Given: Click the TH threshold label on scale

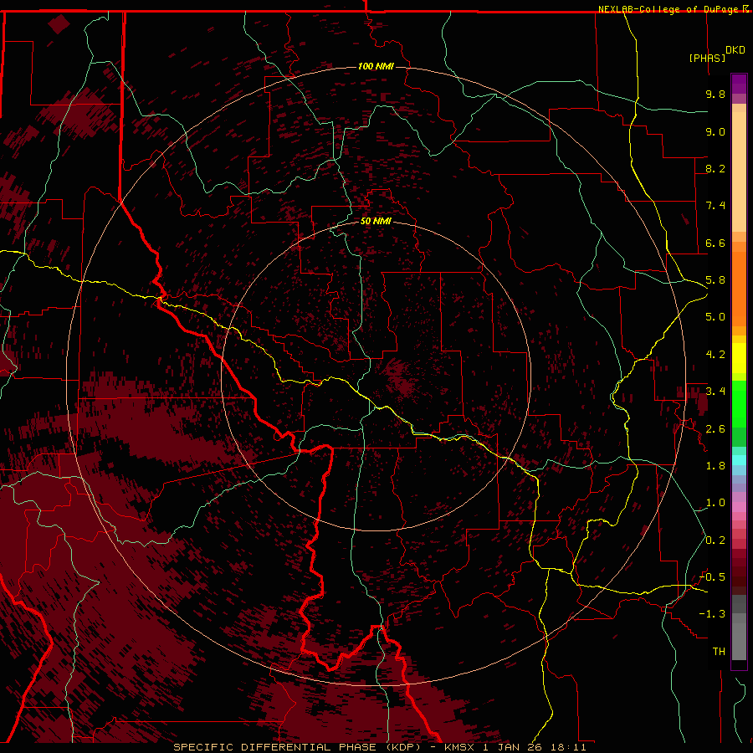Looking at the screenshot, I should click(x=719, y=652).
